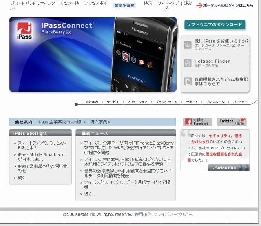Open iPass 企業案内Flash版 link
The image size is (261, 226).
(x=60, y=122)
